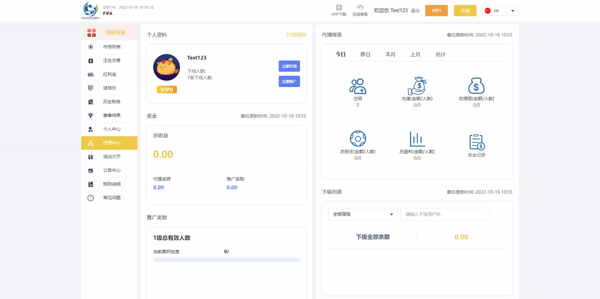Click the APP下载 download icon

[339, 7]
